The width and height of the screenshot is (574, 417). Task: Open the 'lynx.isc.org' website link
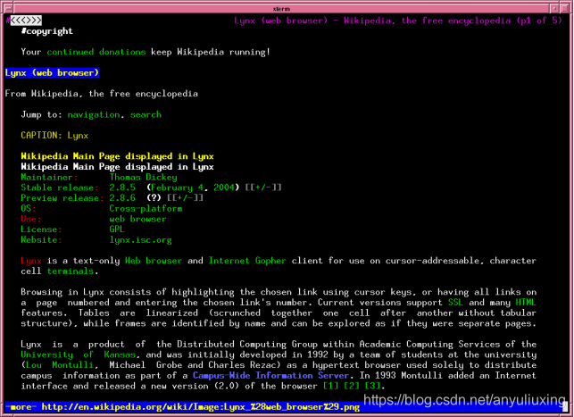(140, 240)
